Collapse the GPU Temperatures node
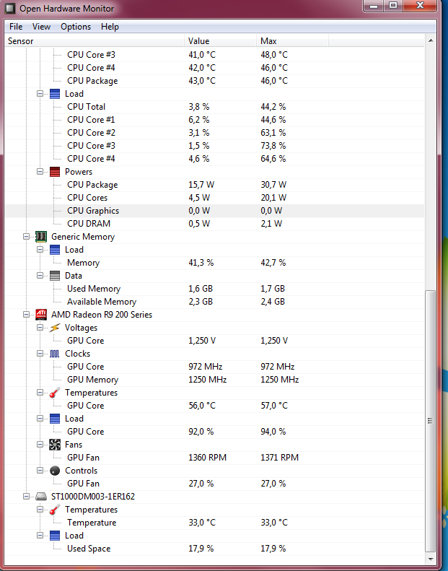Image resolution: width=448 pixels, height=571 pixels. click(40, 393)
